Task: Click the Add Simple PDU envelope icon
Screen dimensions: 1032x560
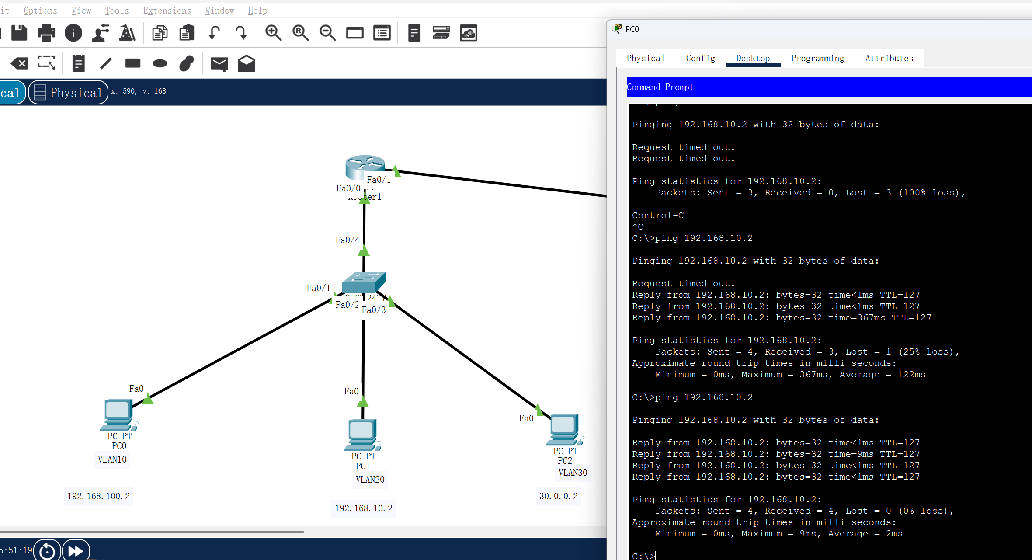Action: point(219,64)
